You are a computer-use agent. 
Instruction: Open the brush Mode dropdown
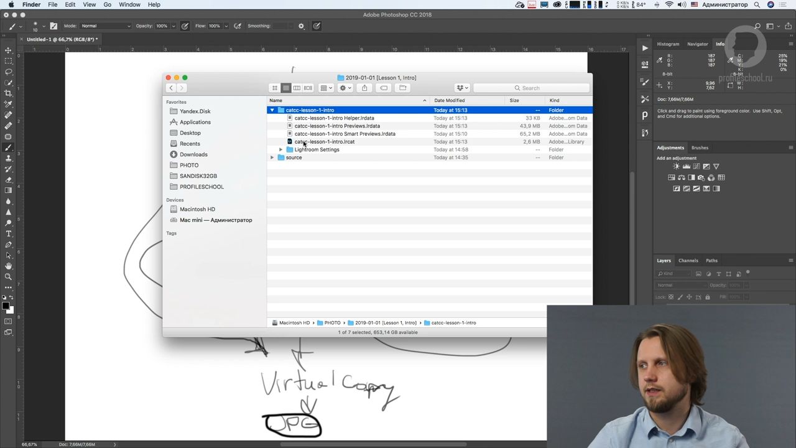(106, 26)
